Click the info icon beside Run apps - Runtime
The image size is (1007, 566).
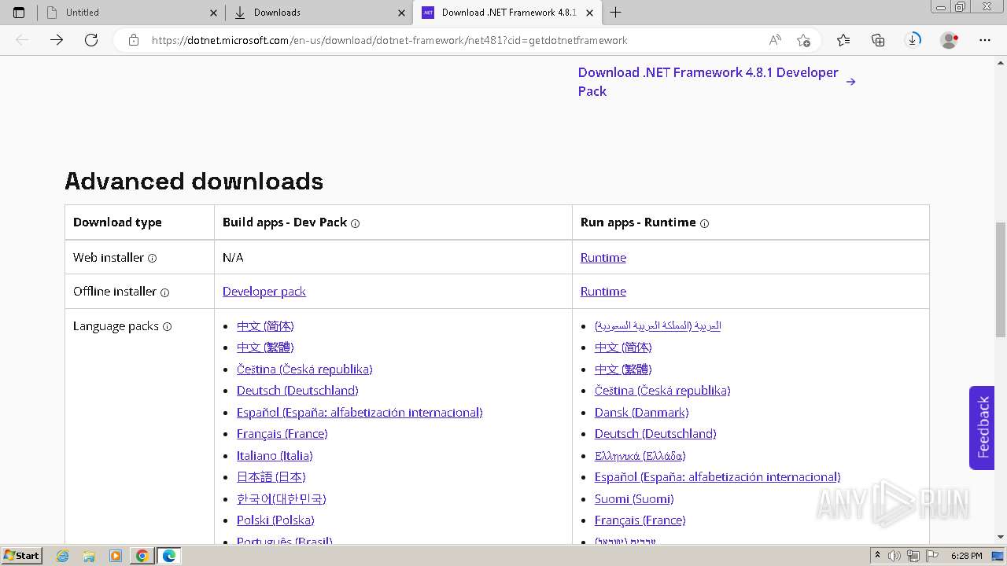pyautogui.click(x=704, y=223)
